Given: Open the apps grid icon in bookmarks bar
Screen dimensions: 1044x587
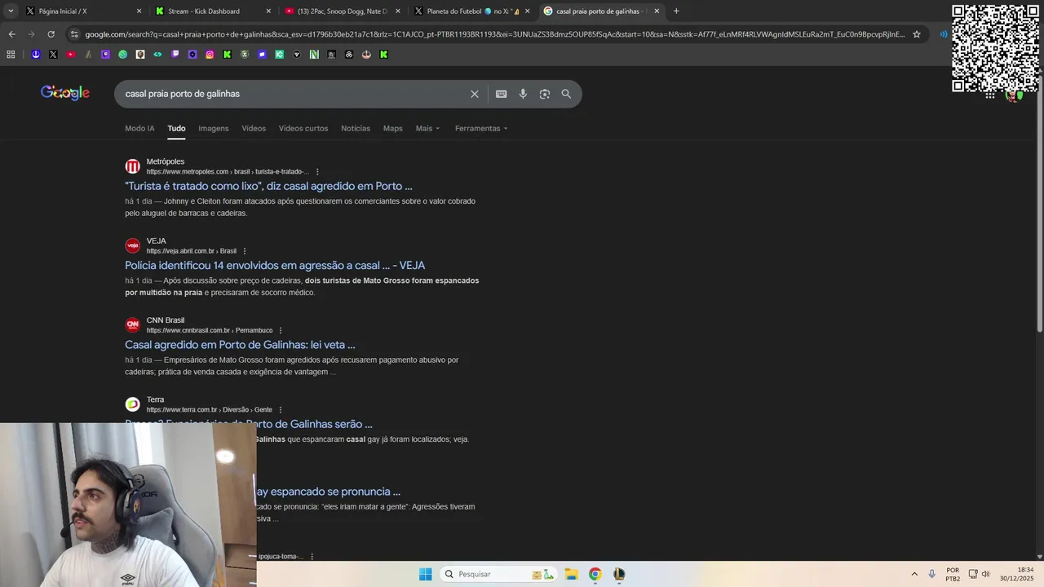Looking at the screenshot, I should click(x=11, y=55).
